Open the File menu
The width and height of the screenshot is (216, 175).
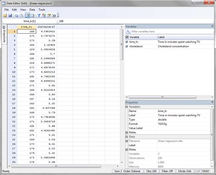pos(6,10)
